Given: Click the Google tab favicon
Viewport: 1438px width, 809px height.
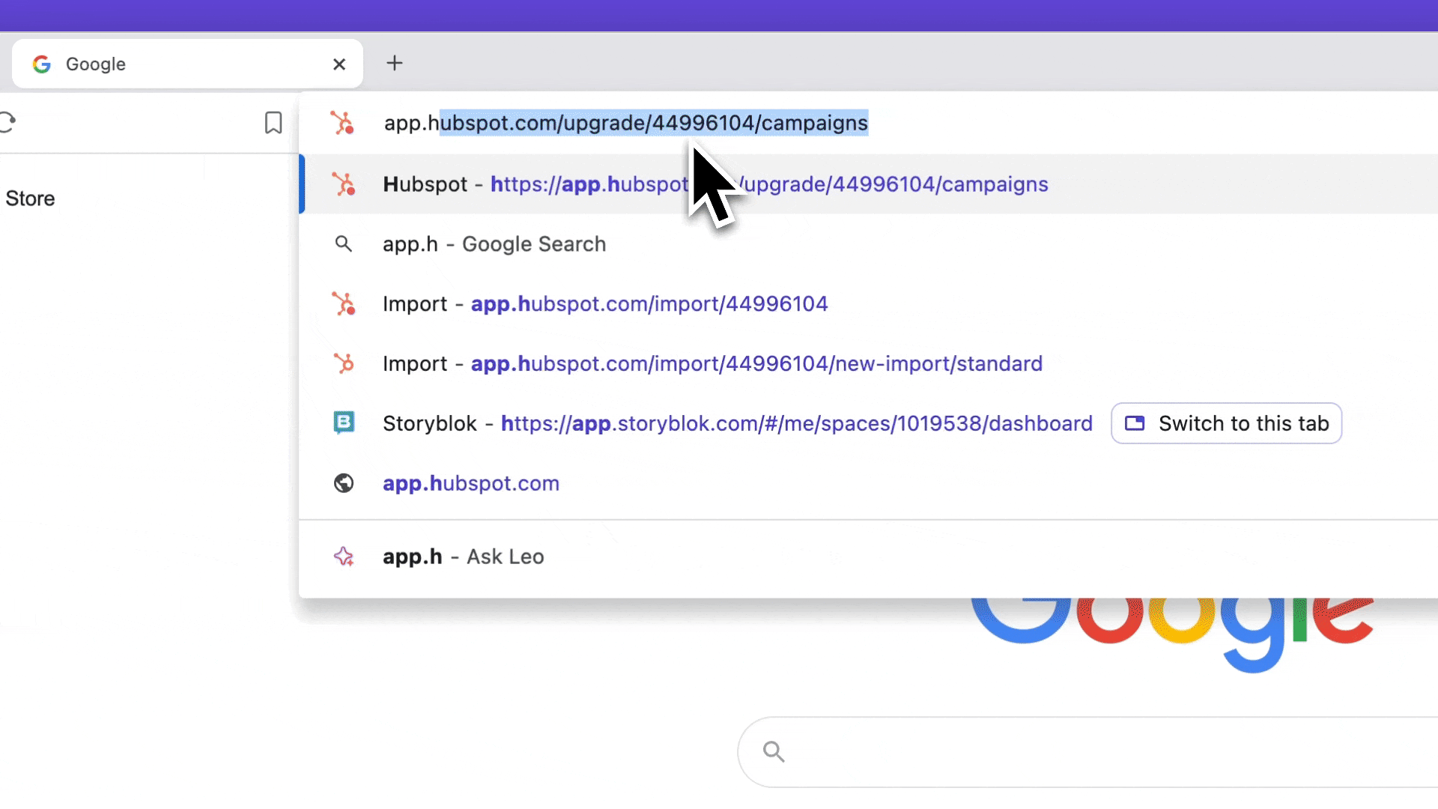Looking at the screenshot, I should [42, 64].
